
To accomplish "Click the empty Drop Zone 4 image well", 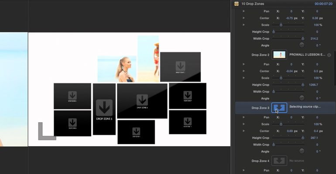I will click(x=279, y=161).
